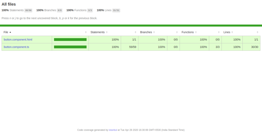
Task: Click the green status bar under header
Action: [x=131, y=26]
